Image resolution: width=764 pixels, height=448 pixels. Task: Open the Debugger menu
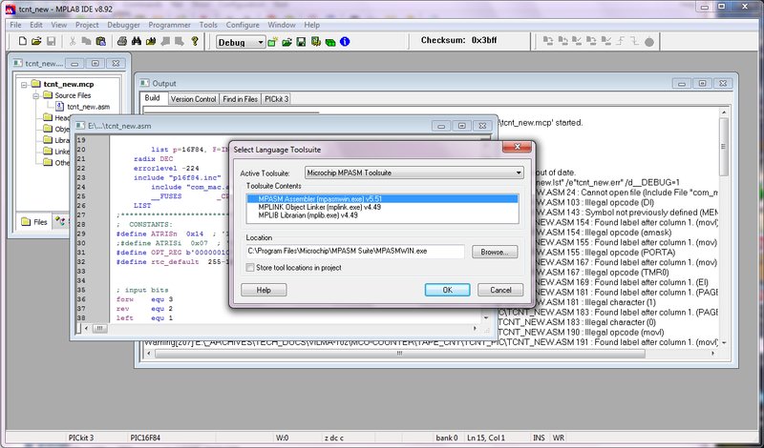[124, 25]
